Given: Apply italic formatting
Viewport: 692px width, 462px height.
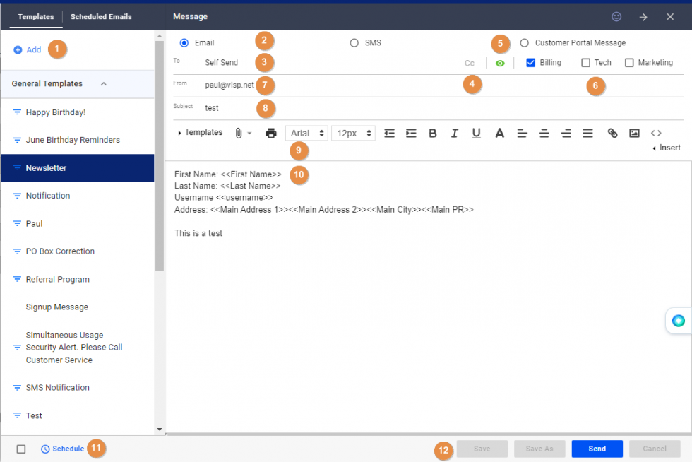Looking at the screenshot, I should tap(454, 133).
